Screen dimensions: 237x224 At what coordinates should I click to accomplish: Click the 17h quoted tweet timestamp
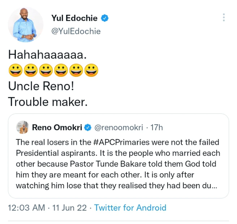pos(156,127)
